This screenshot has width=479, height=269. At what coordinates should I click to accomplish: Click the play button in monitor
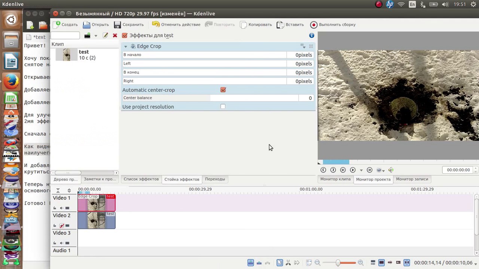click(x=353, y=170)
